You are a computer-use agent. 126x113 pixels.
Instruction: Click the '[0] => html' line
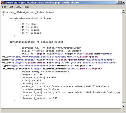[x=28, y=24]
